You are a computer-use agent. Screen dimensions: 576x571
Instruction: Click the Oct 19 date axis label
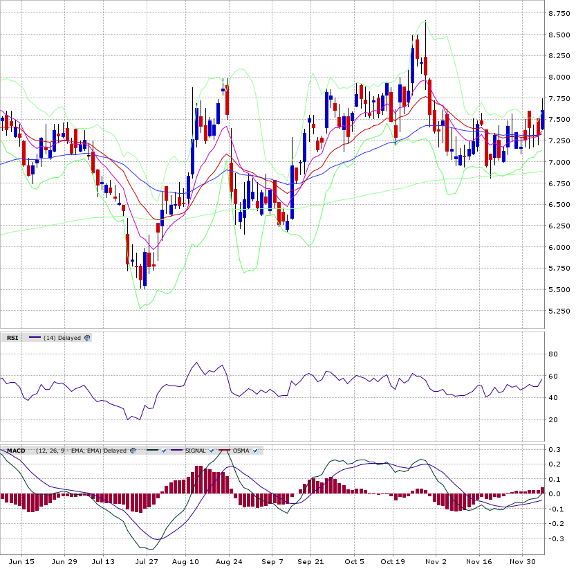coord(393,562)
